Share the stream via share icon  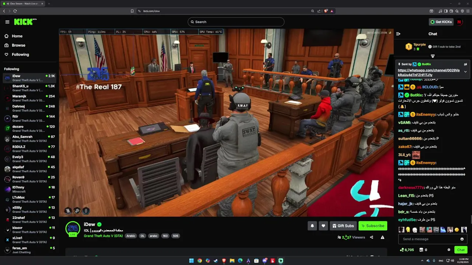[371, 237]
